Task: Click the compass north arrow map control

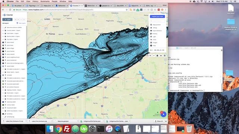Action: click(x=161, y=55)
